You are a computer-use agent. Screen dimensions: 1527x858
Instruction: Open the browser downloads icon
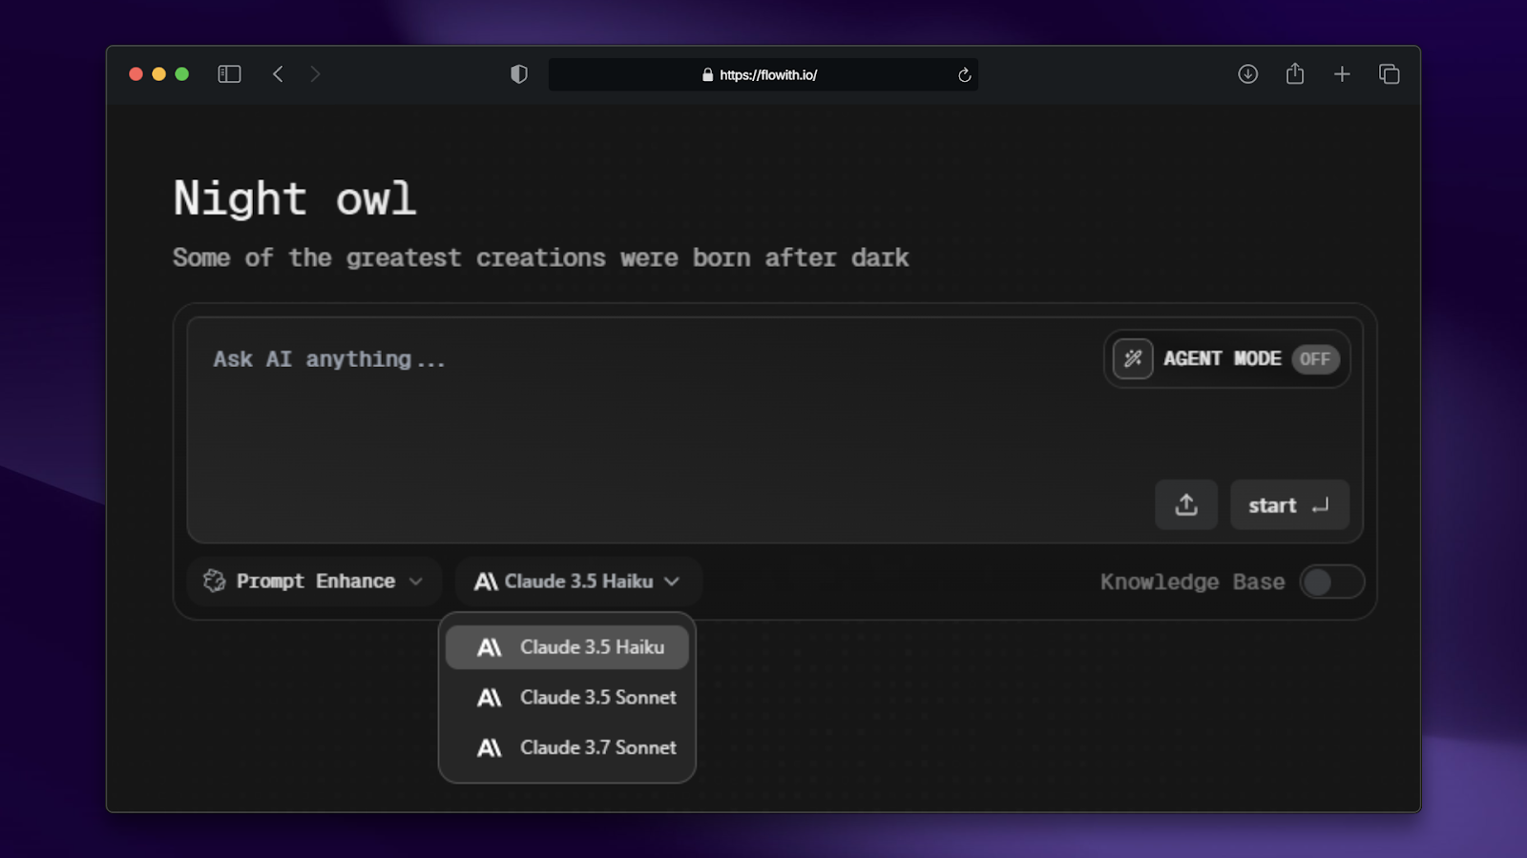pos(1247,74)
